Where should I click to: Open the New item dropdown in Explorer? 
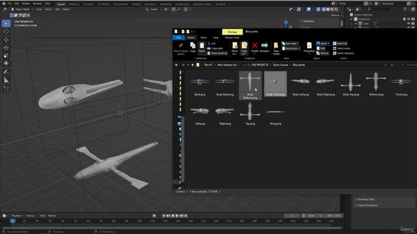290,44
